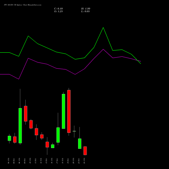Select the '06 Feb' date label

(x=20, y=161)
